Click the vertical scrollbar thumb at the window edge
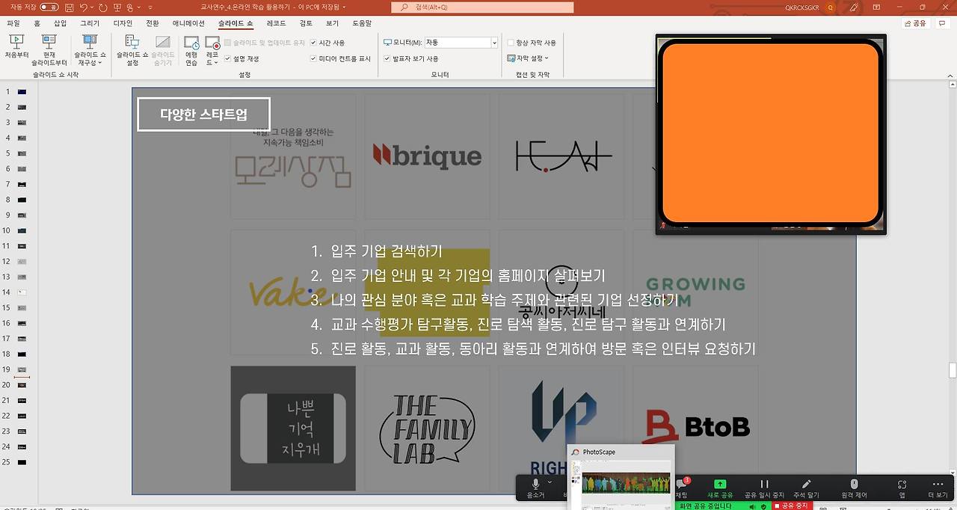Image resolution: width=957 pixels, height=510 pixels. (x=953, y=370)
